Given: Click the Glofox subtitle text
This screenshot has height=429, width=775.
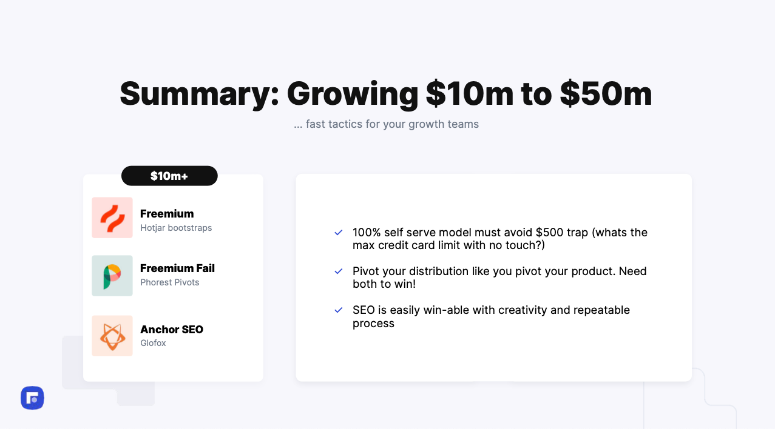Looking at the screenshot, I should pos(153,343).
